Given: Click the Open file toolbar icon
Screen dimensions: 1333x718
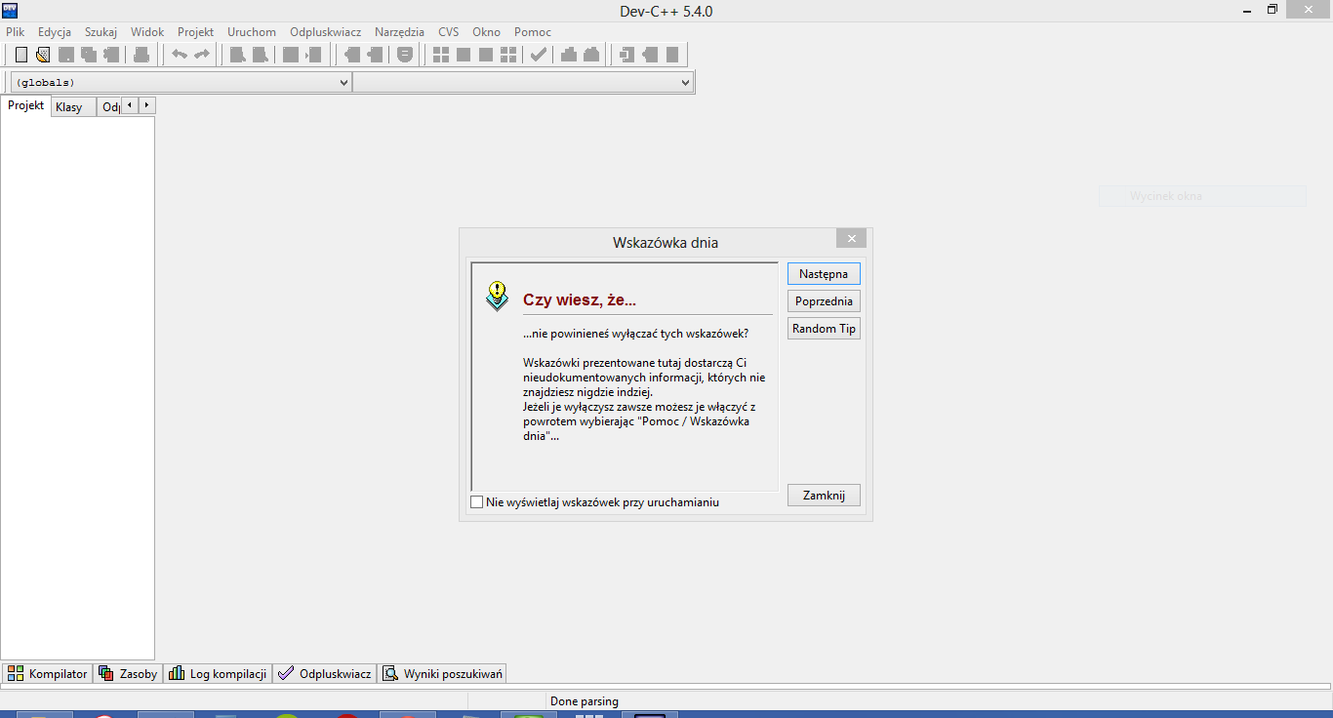Looking at the screenshot, I should pyautogui.click(x=43, y=55).
